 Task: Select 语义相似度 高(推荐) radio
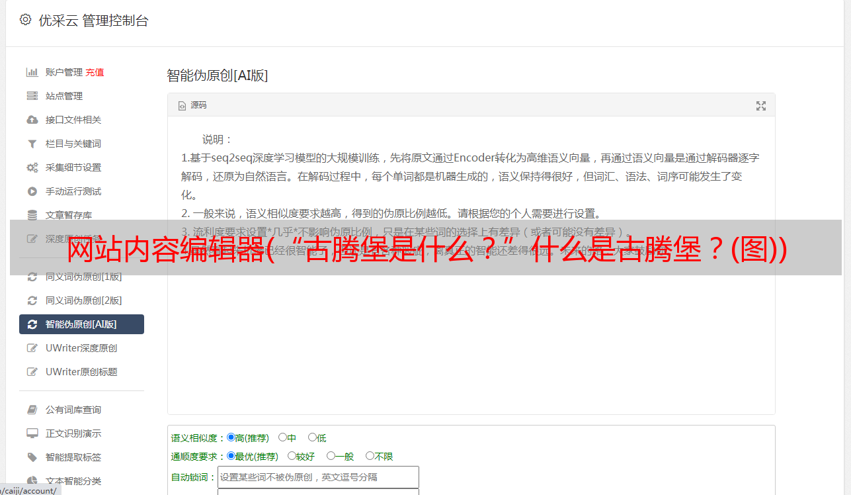click(x=231, y=437)
